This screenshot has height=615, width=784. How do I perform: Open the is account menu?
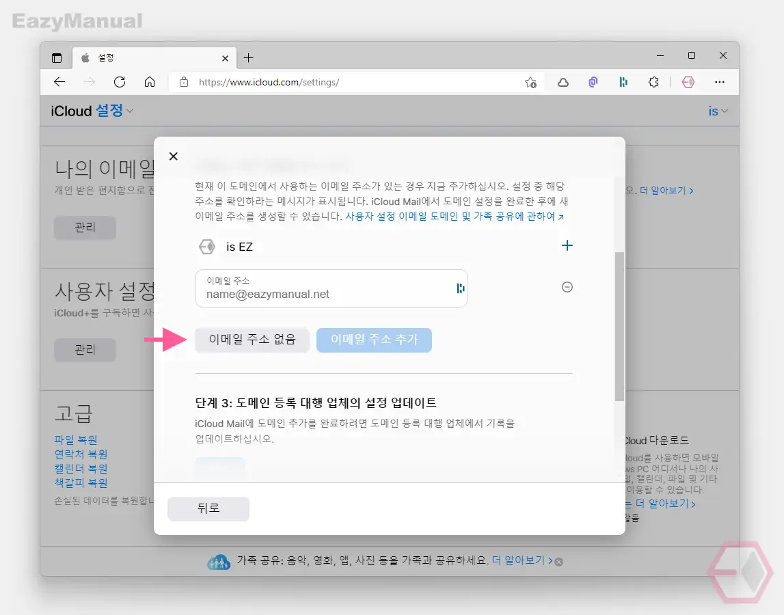point(718,111)
